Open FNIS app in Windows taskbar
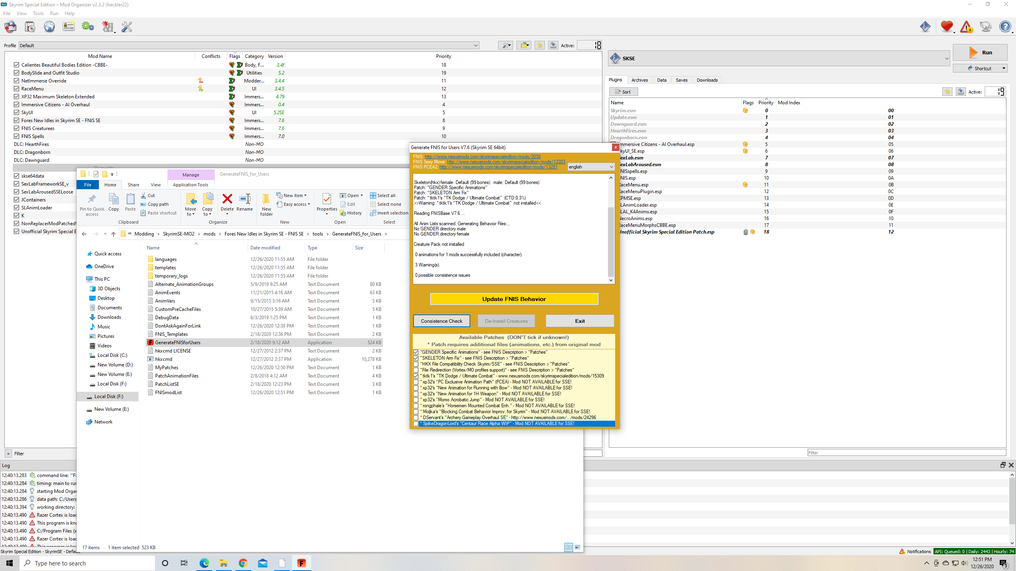Image resolution: width=1016 pixels, height=571 pixels. tap(302, 563)
